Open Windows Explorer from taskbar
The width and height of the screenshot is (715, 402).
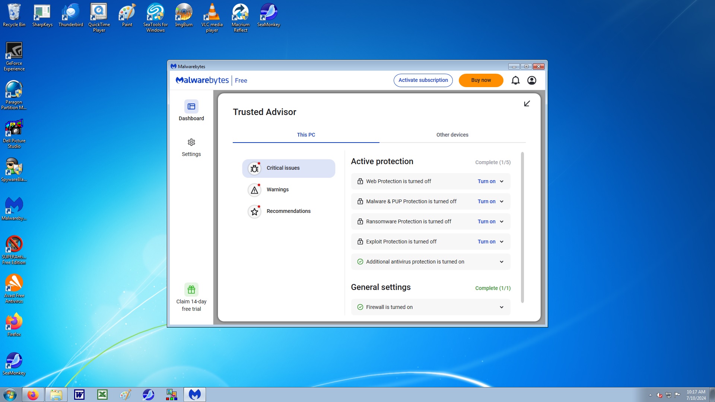(x=56, y=395)
